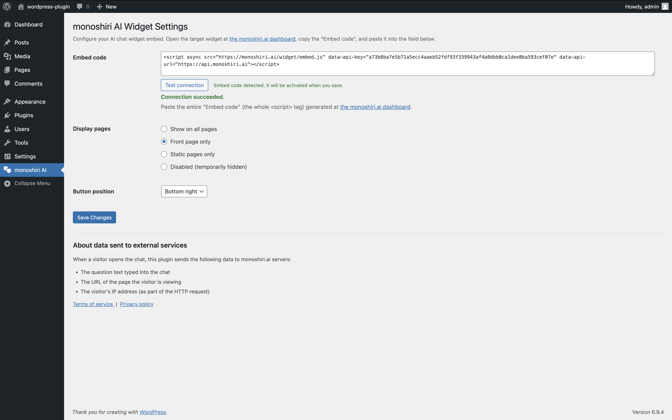Open the Terms of service link
Screen dimensions: 672x420
tap(93, 304)
